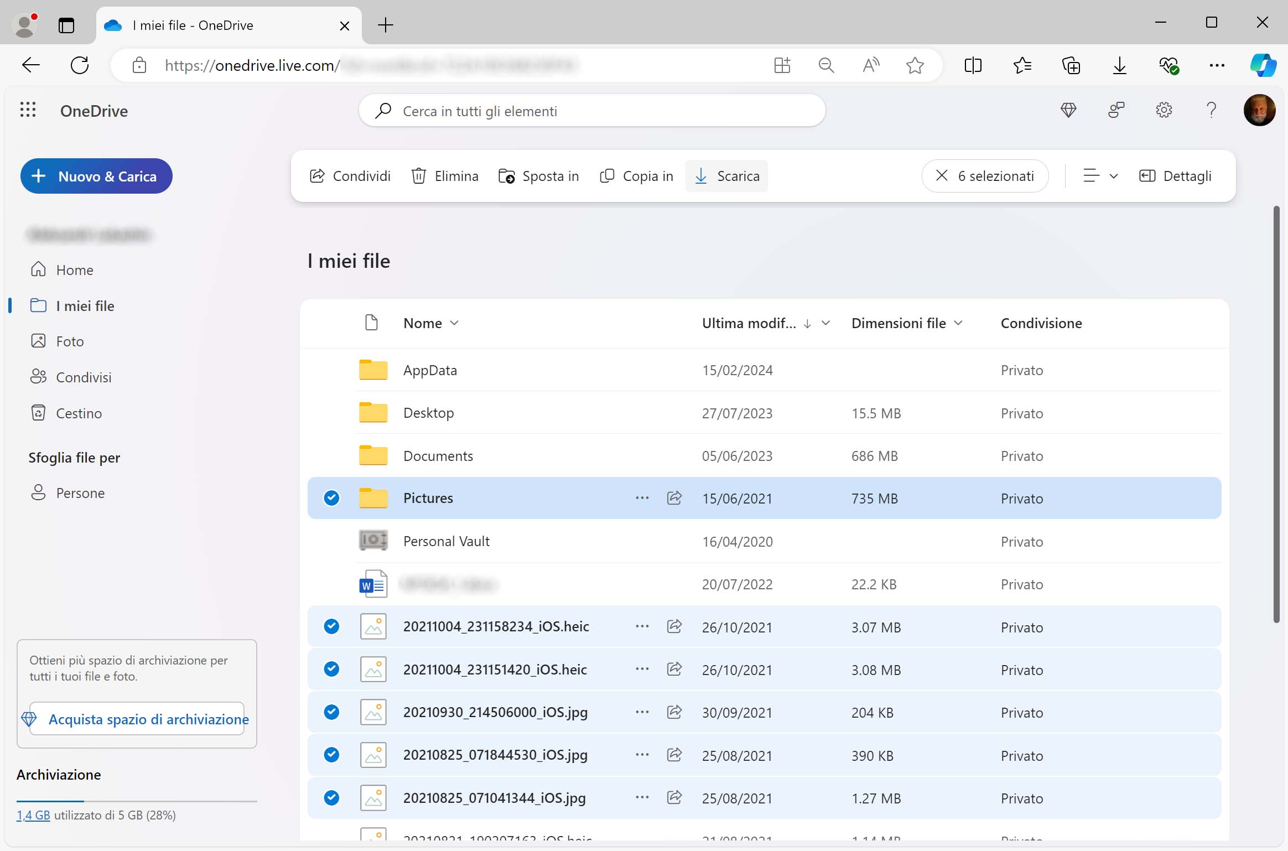Go back to previous page
The height and width of the screenshot is (851, 1288).
tap(31, 65)
